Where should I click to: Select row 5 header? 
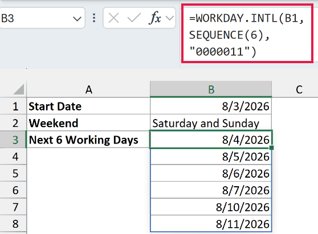coord(13,173)
